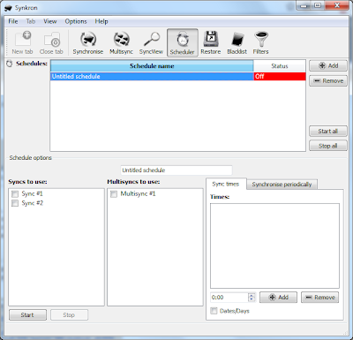Open the Multisync tool
353x340 pixels.
(121, 43)
